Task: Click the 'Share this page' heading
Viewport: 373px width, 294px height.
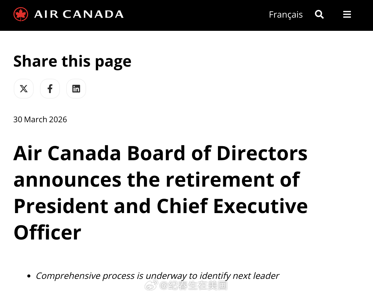Action: [72, 61]
